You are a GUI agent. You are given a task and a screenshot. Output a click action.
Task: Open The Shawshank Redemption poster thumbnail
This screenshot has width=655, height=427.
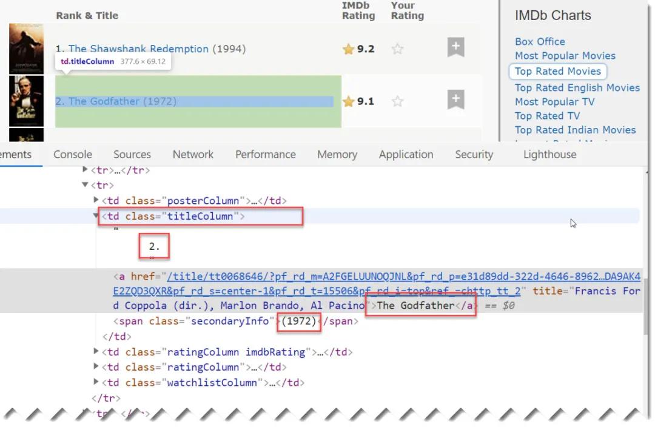point(26,49)
